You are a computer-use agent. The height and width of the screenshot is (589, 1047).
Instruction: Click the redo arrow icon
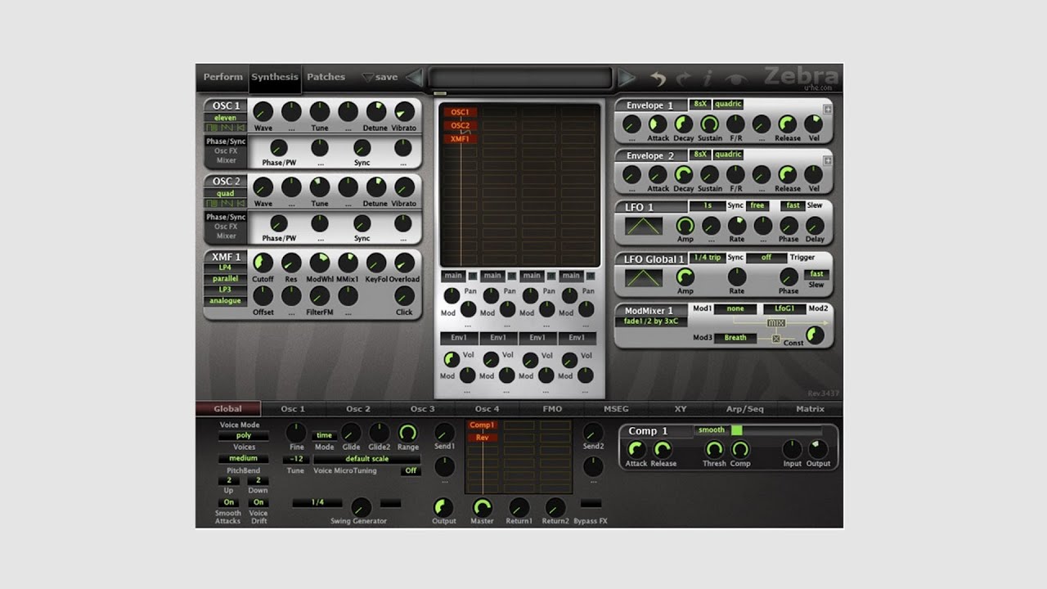[x=683, y=79]
